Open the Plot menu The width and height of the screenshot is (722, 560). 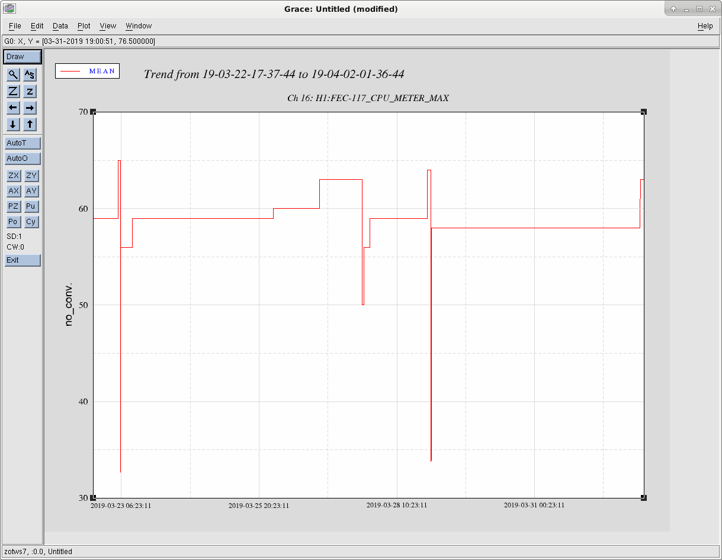point(84,26)
